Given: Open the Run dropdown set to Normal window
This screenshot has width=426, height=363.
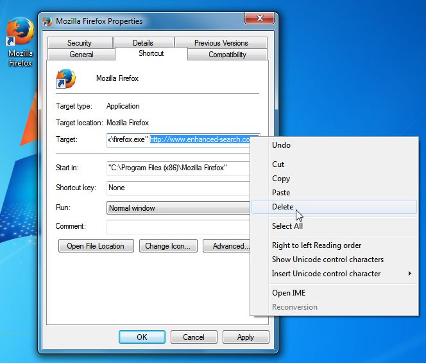Looking at the screenshot, I should click(178, 208).
